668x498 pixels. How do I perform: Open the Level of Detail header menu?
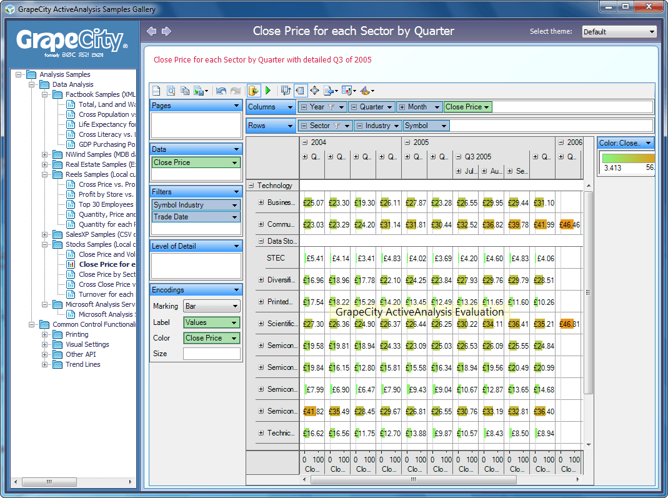coord(196,246)
